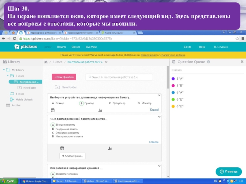The image size is (246, 184).
Task: Select class 5 "А" purple dot
Action: (x=173, y=79)
